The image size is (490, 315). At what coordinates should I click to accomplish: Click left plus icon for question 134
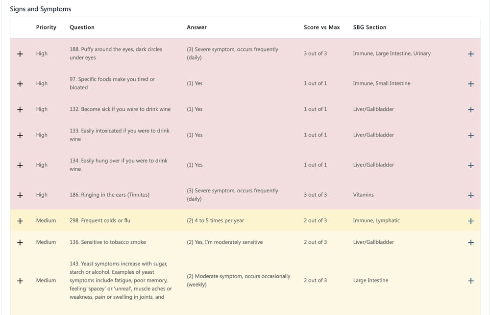20,165
